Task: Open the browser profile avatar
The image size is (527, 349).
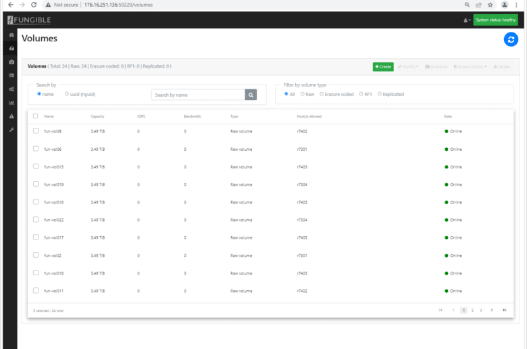Action: (x=505, y=5)
